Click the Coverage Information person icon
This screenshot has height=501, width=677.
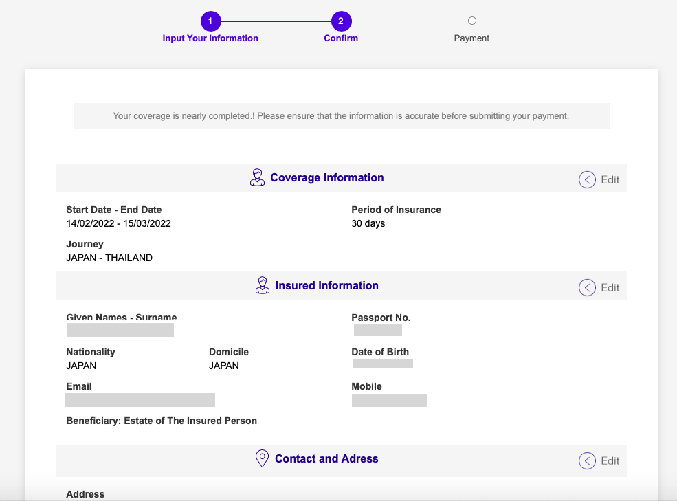click(257, 177)
